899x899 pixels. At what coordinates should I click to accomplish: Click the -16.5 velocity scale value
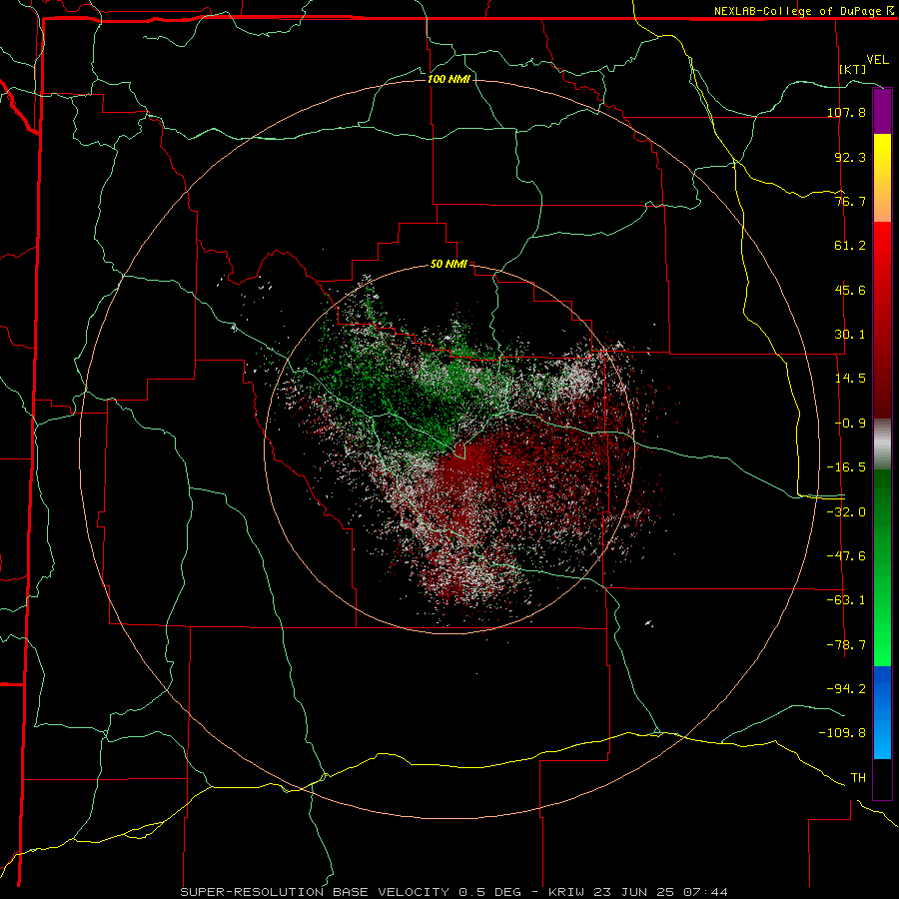pos(846,467)
